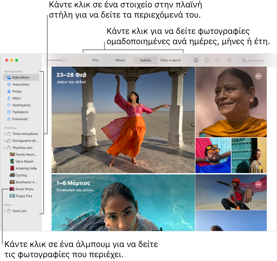Open Amazing India album
This screenshot has height=261, width=277.
24,168
